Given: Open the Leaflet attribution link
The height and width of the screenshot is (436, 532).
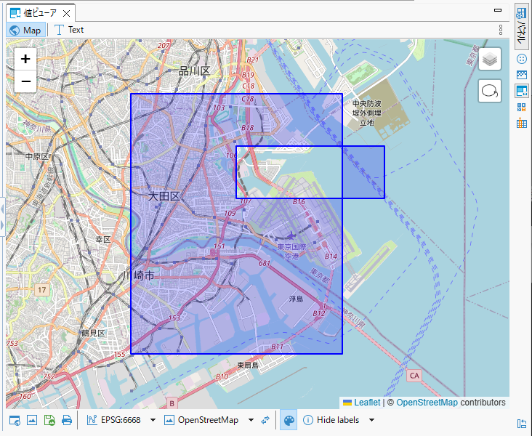Looking at the screenshot, I should [x=367, y=403].
